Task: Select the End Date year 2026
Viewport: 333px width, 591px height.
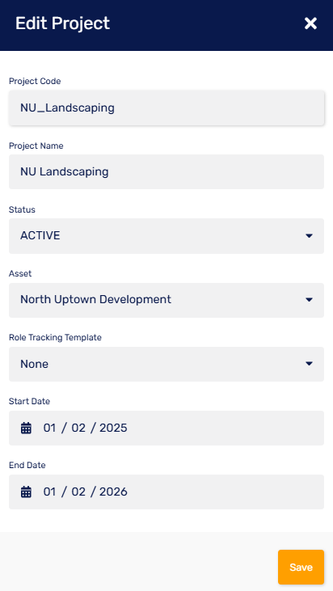Action: coord(113,492)
